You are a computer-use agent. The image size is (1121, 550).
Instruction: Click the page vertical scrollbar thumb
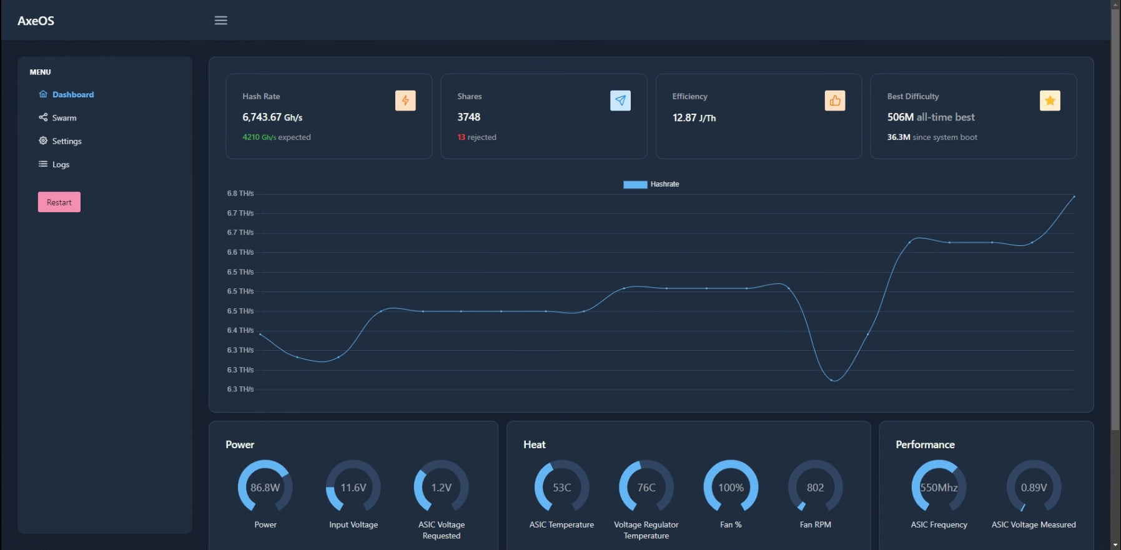[1115, 219]
